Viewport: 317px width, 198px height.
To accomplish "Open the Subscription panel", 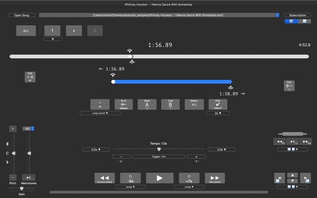I will pyautogui.click(x=298, y=15).
